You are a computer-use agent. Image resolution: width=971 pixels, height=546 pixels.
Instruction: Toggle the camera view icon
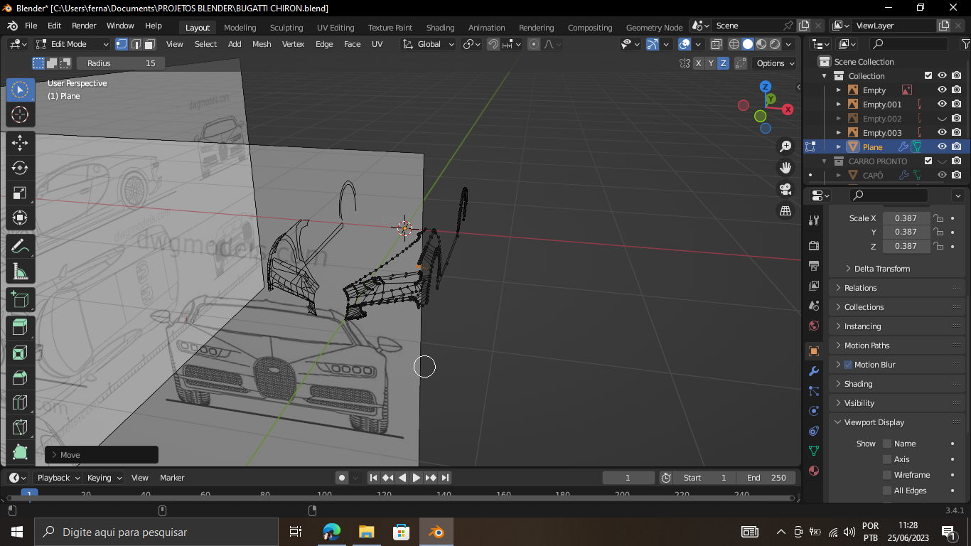[785, 190]
